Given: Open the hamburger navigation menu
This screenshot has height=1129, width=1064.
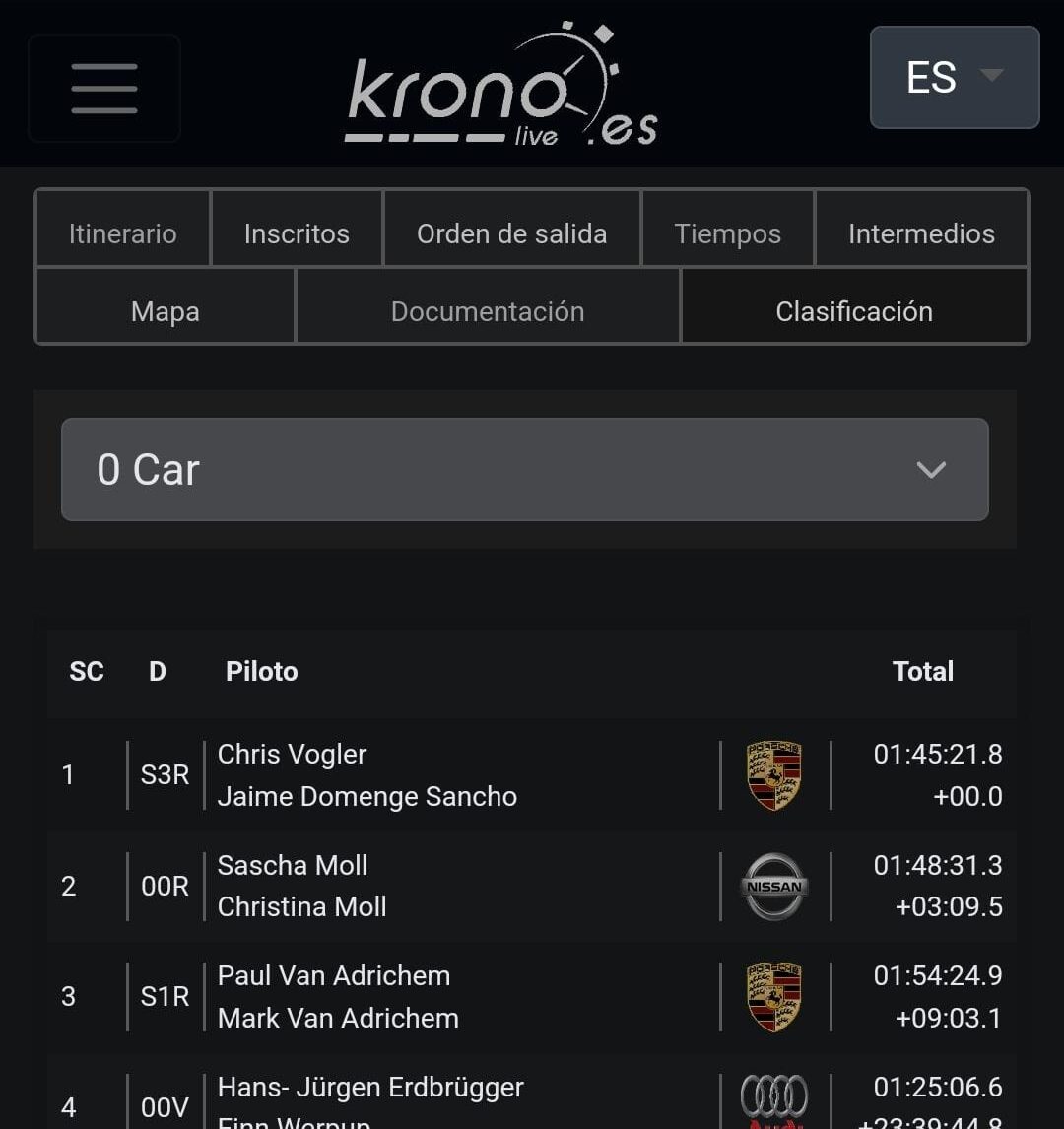Looking at the screenshot, I should click(x=104, y=89).
